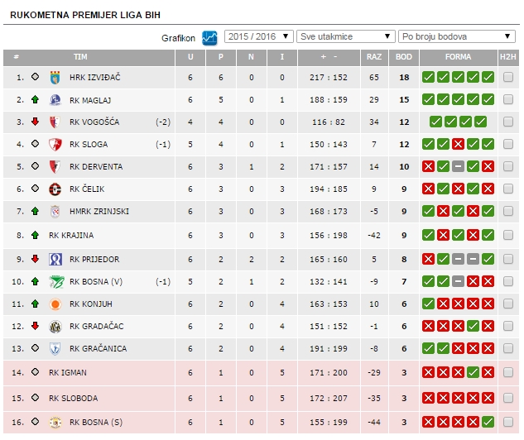Tick H2H checkbox for RK Bosna (S)
524x440 pixels.
click(x=508, y=422)
